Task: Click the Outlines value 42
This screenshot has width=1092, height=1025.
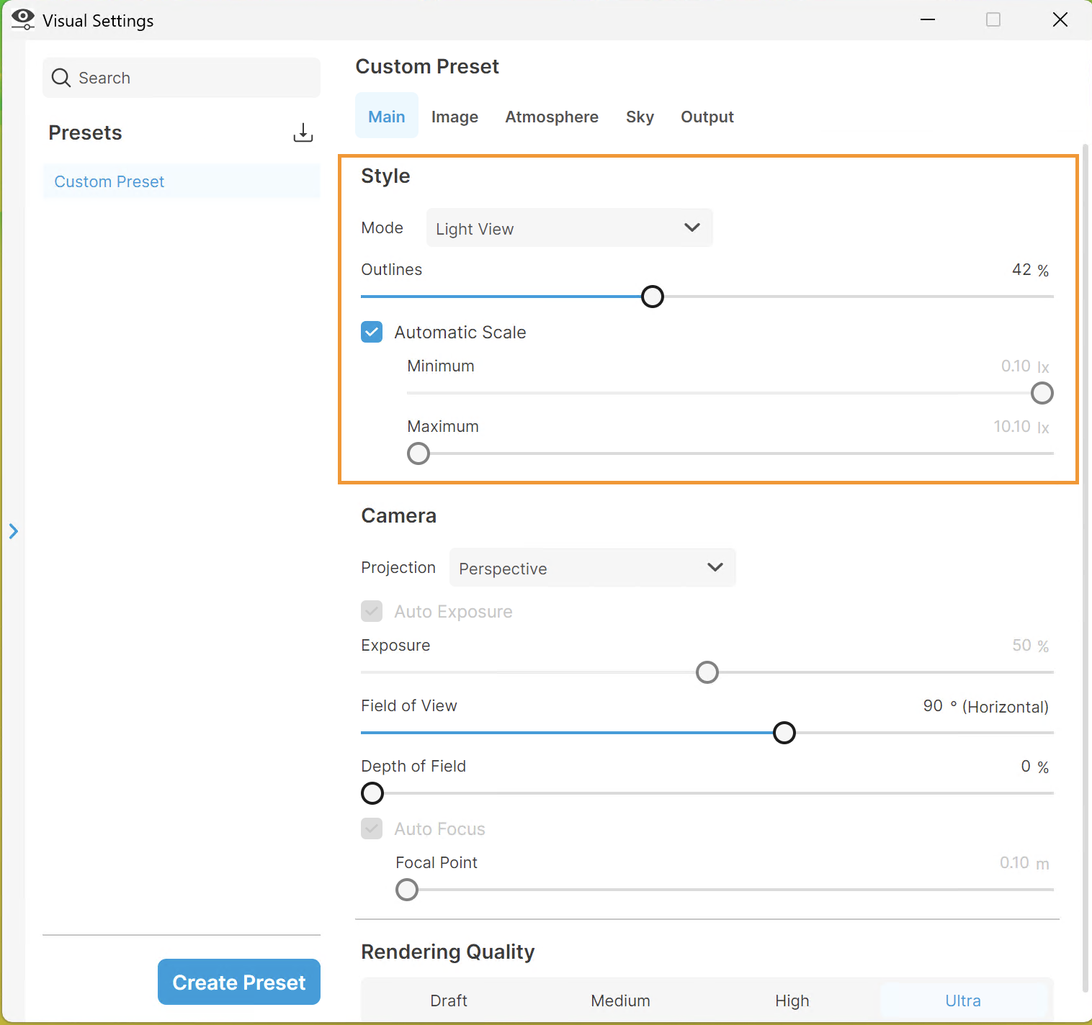Action: point(1021,270)
